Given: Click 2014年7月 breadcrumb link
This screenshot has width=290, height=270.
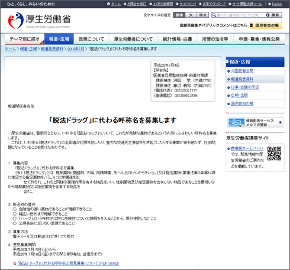Looking at the screenshot, I should click(x=76, y=49).
